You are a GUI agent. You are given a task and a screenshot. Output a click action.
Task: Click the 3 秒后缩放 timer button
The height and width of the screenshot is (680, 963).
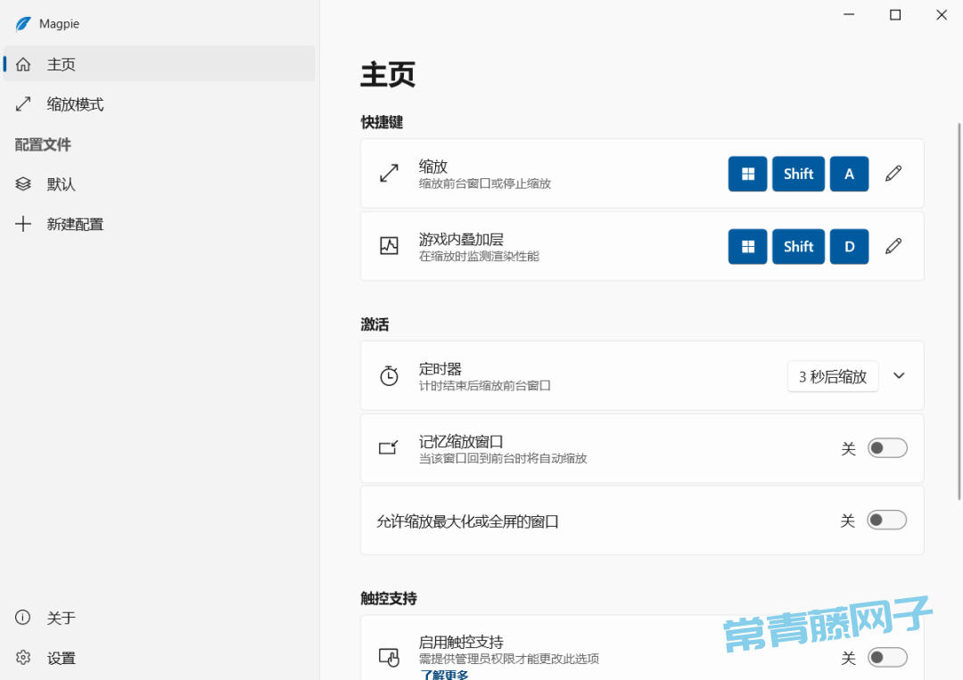point(833,376)
